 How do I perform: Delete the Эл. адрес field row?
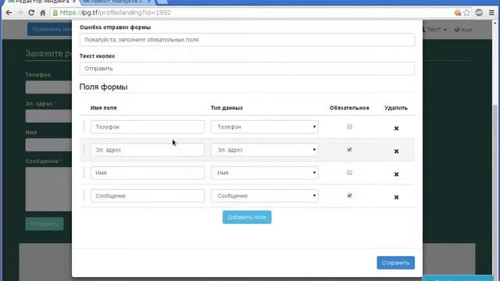point(396,151)
